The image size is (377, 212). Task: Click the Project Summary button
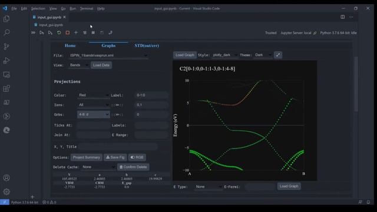tap(87, 157)
